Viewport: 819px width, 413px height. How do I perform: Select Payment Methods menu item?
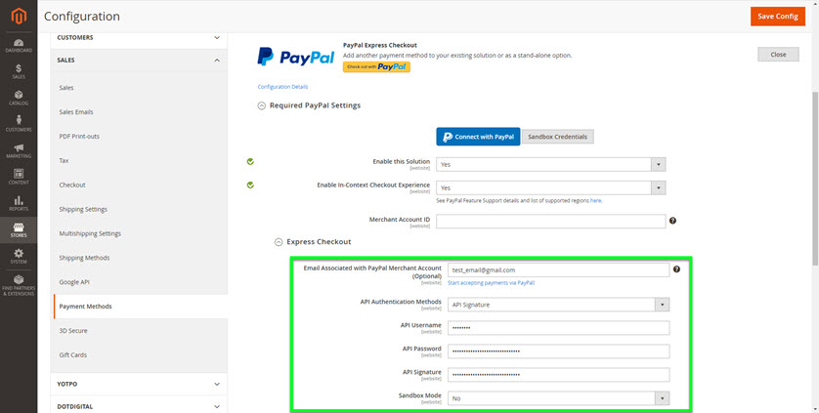[141, 307]
